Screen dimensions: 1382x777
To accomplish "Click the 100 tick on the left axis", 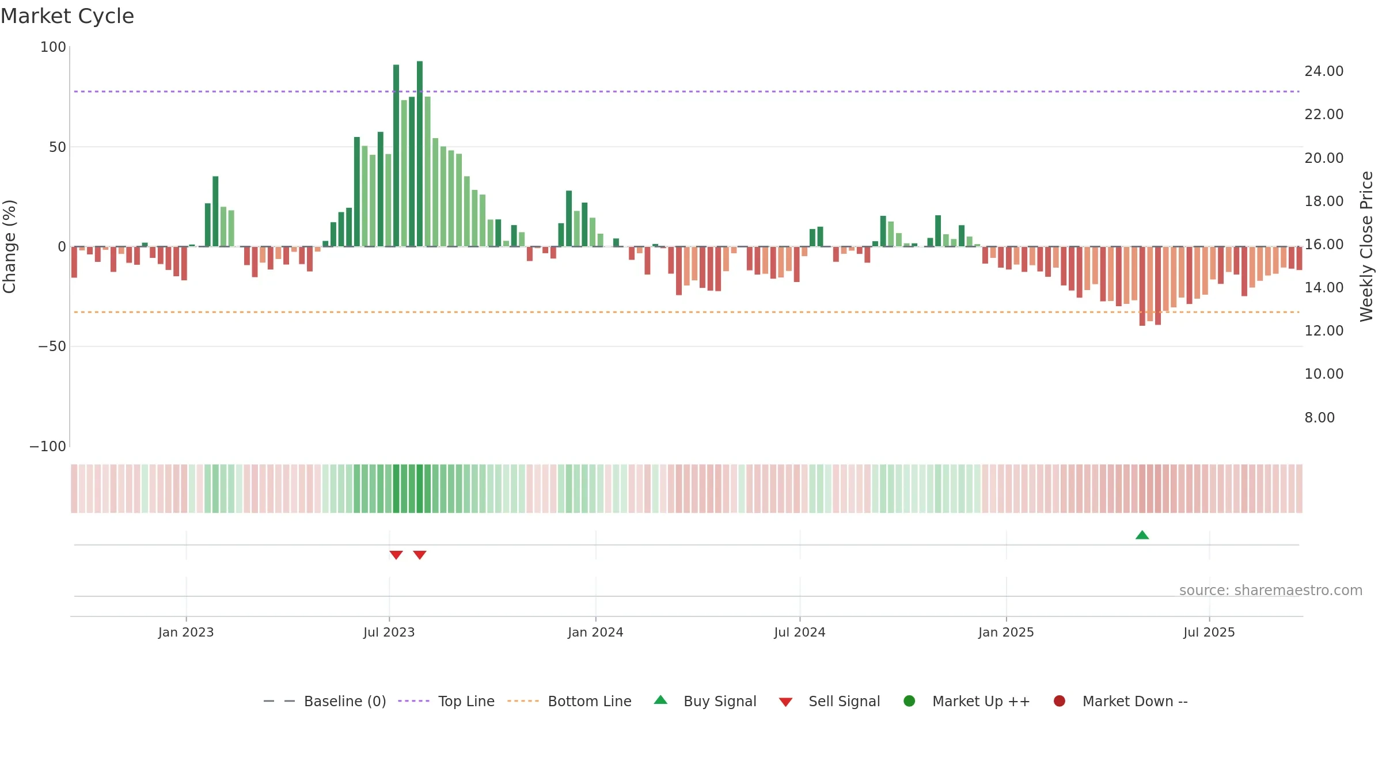I will tap(53, 47).
